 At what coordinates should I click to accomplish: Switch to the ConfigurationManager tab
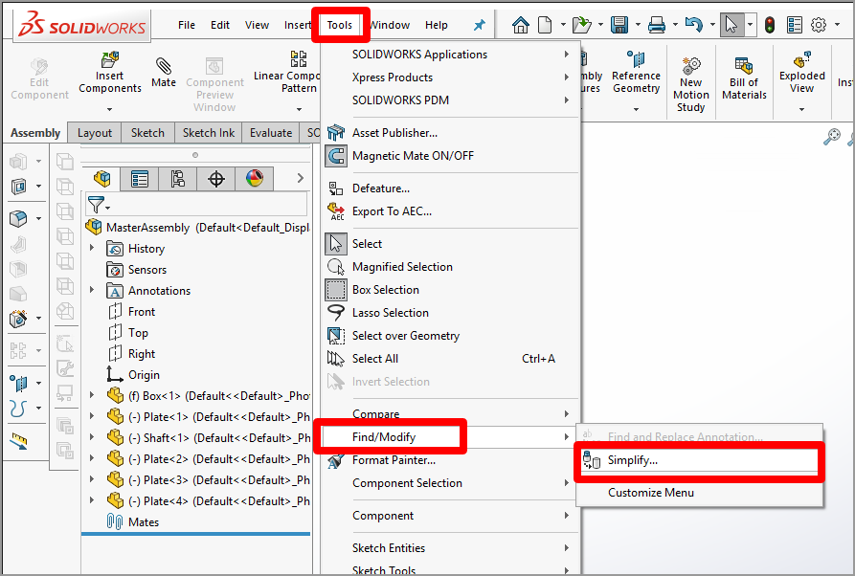pyautogui.click(x=179, y=178)
